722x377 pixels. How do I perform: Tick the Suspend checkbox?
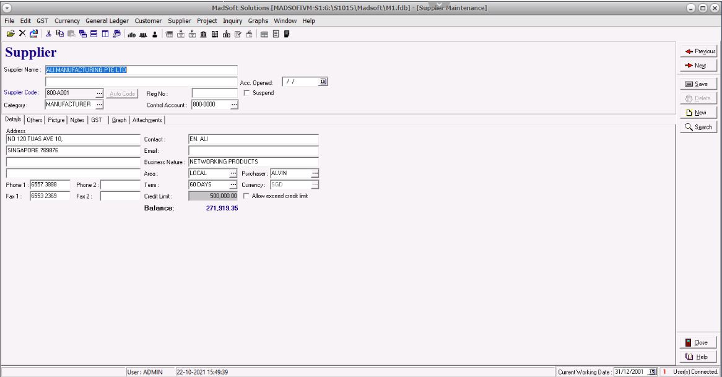(246, 93)
